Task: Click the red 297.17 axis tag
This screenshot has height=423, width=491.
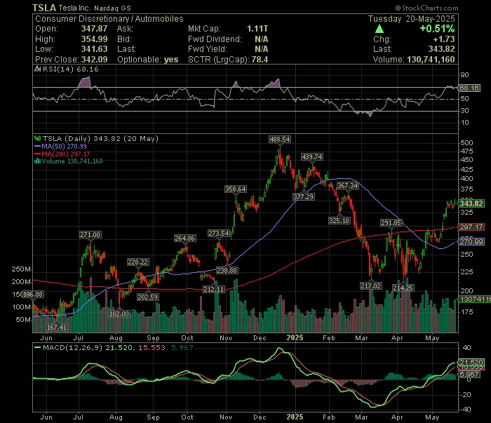Action: pos(471,227)
